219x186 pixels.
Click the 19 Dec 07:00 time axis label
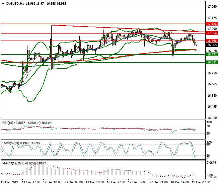coord(201,182)
